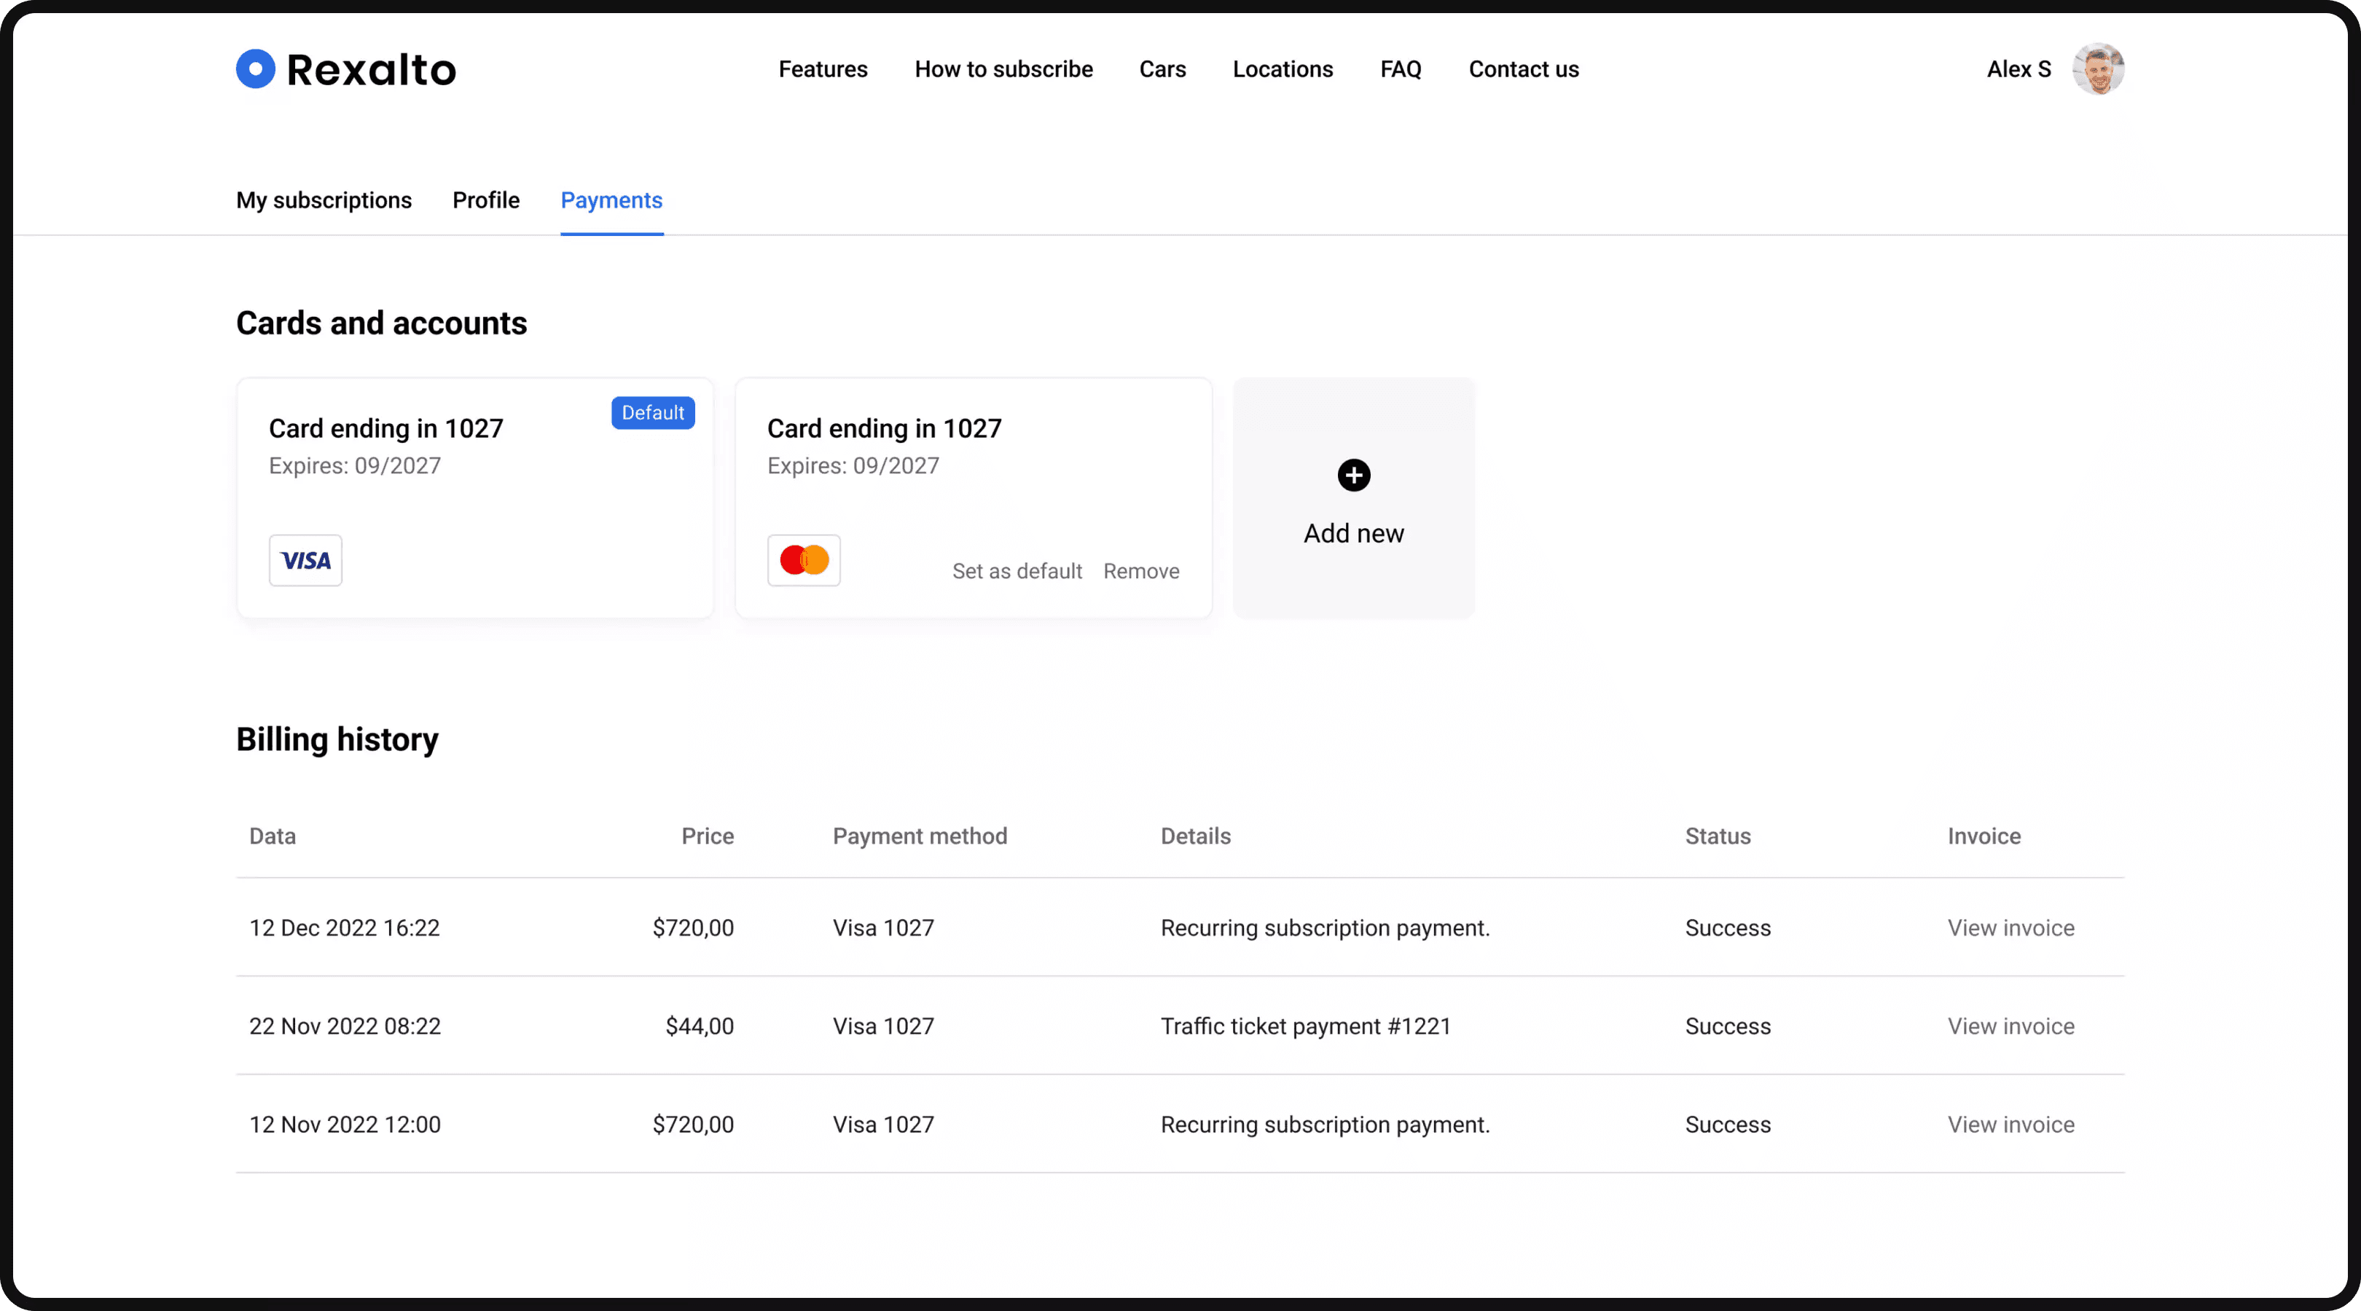Click the Default badge on Visa card
This screenshot has height=1311, width=2361.
[x=653, y=413]
